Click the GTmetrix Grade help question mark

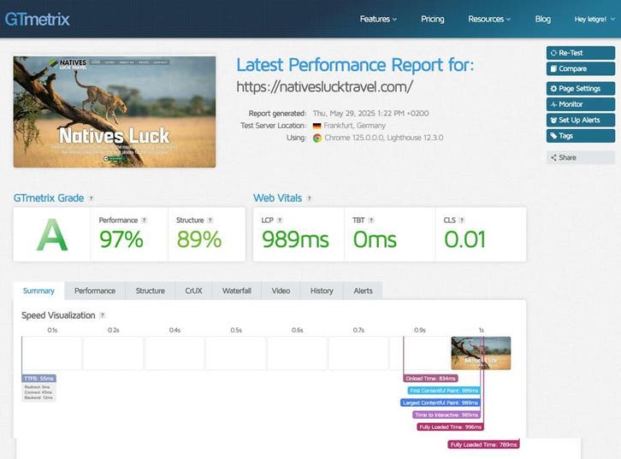click(x=91, y=198)
